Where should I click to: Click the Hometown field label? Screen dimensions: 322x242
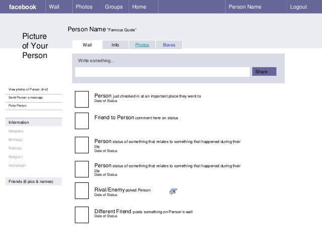tap(17, 166)
